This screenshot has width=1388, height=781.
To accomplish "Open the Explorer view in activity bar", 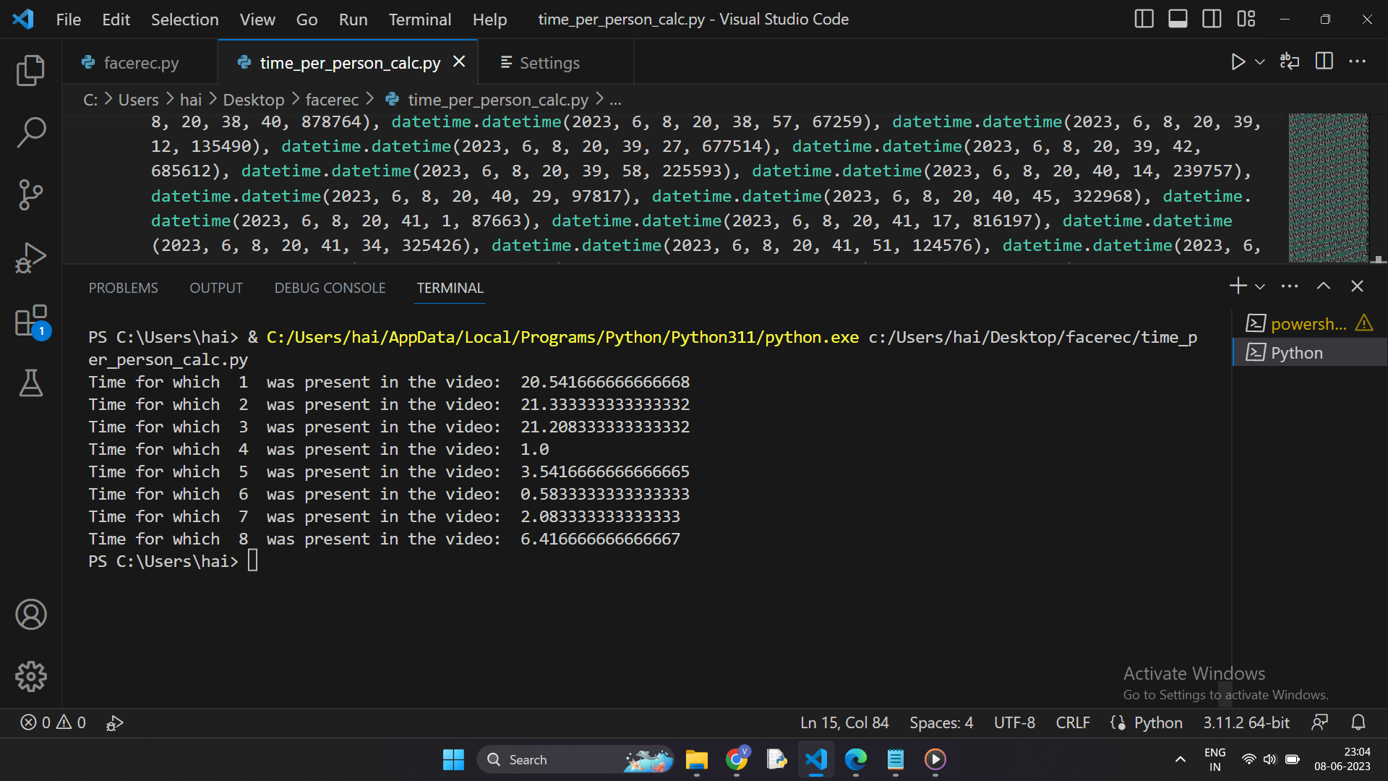I will tap(30, 70).
